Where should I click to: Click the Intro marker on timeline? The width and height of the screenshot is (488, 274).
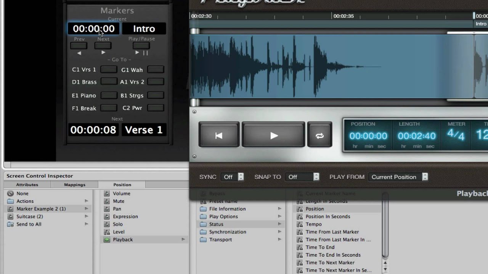481,24
